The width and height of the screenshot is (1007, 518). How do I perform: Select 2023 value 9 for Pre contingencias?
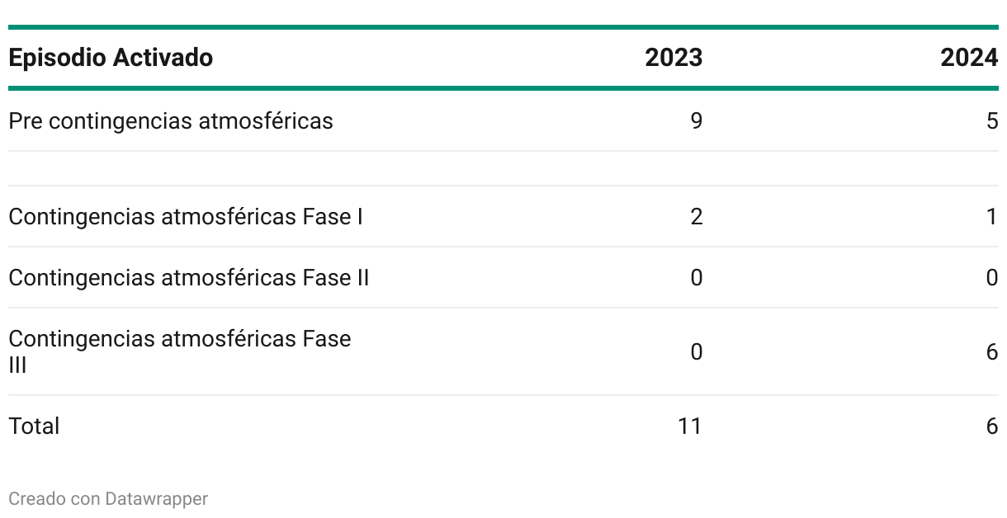point(696,121)
